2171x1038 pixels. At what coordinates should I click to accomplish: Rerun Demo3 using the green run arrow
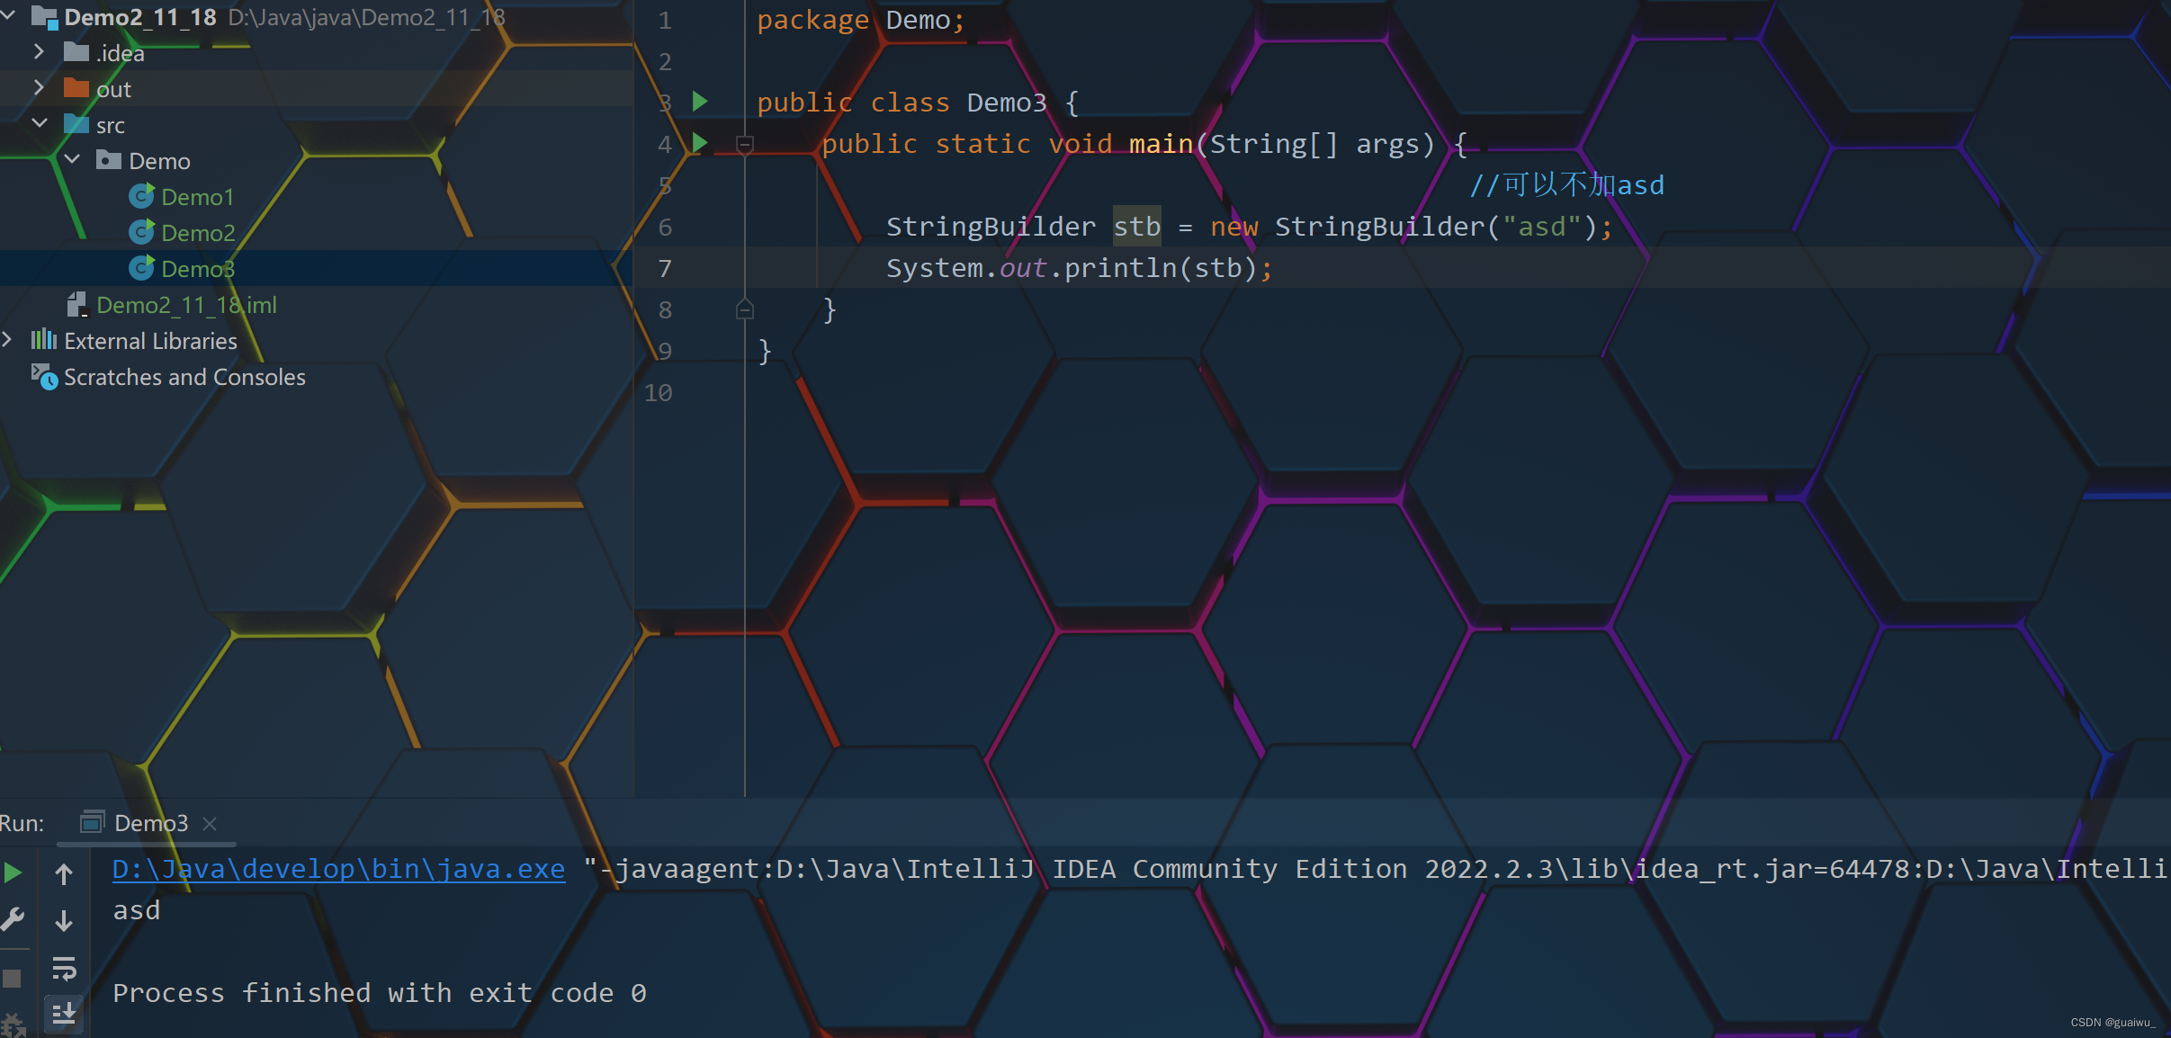pyautogui.click(x=13, y=871)
